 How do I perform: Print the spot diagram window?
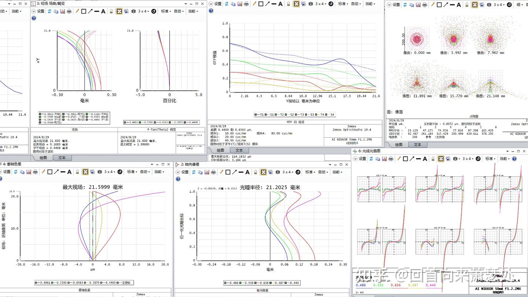424,4
